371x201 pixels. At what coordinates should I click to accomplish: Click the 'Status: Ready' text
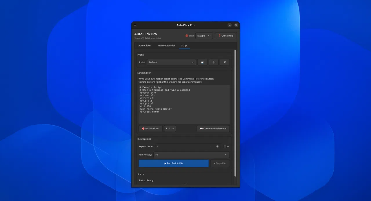[146, 180]
